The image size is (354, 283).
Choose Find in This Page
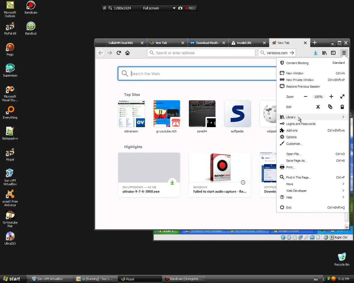pos(312,177)
